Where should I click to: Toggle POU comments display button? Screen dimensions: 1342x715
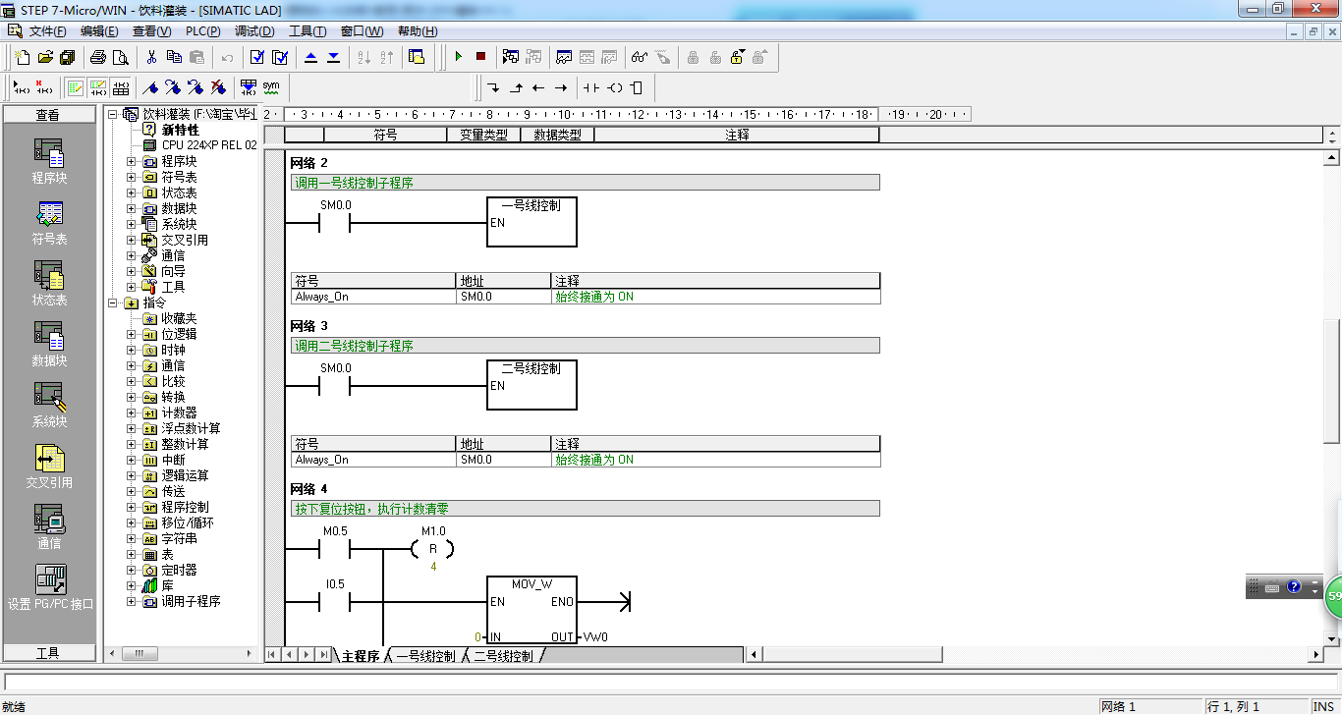click(75, 87)
